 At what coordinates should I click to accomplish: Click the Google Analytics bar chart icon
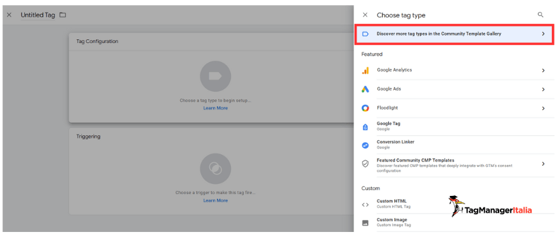[x=365, y=70]
